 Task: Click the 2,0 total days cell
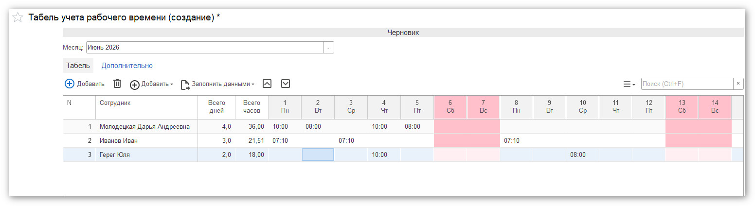pos(216,154)
